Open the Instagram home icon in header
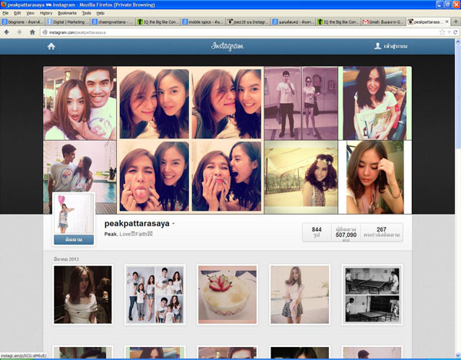Viewport: 461px width, 360px height. tap(51, 46)
